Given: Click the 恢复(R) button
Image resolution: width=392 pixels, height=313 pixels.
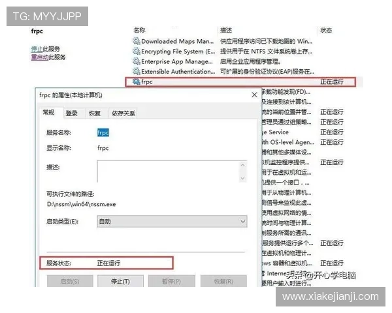Looking at the screenshot, I should [223, 281].
